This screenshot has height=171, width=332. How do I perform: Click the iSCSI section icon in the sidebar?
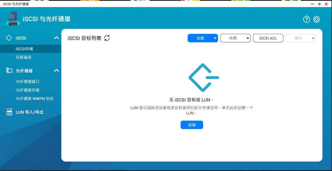9,38
